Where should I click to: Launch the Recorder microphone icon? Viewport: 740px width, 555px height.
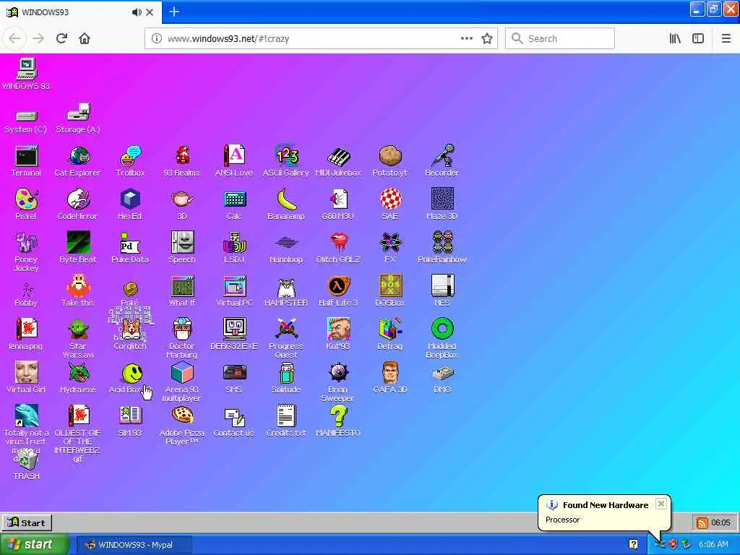[442, 156]
